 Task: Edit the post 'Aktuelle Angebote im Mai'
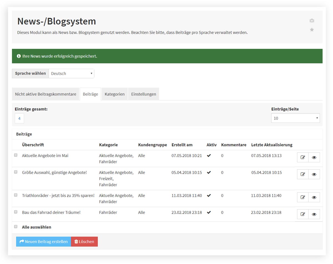click(x=303, y=157)
